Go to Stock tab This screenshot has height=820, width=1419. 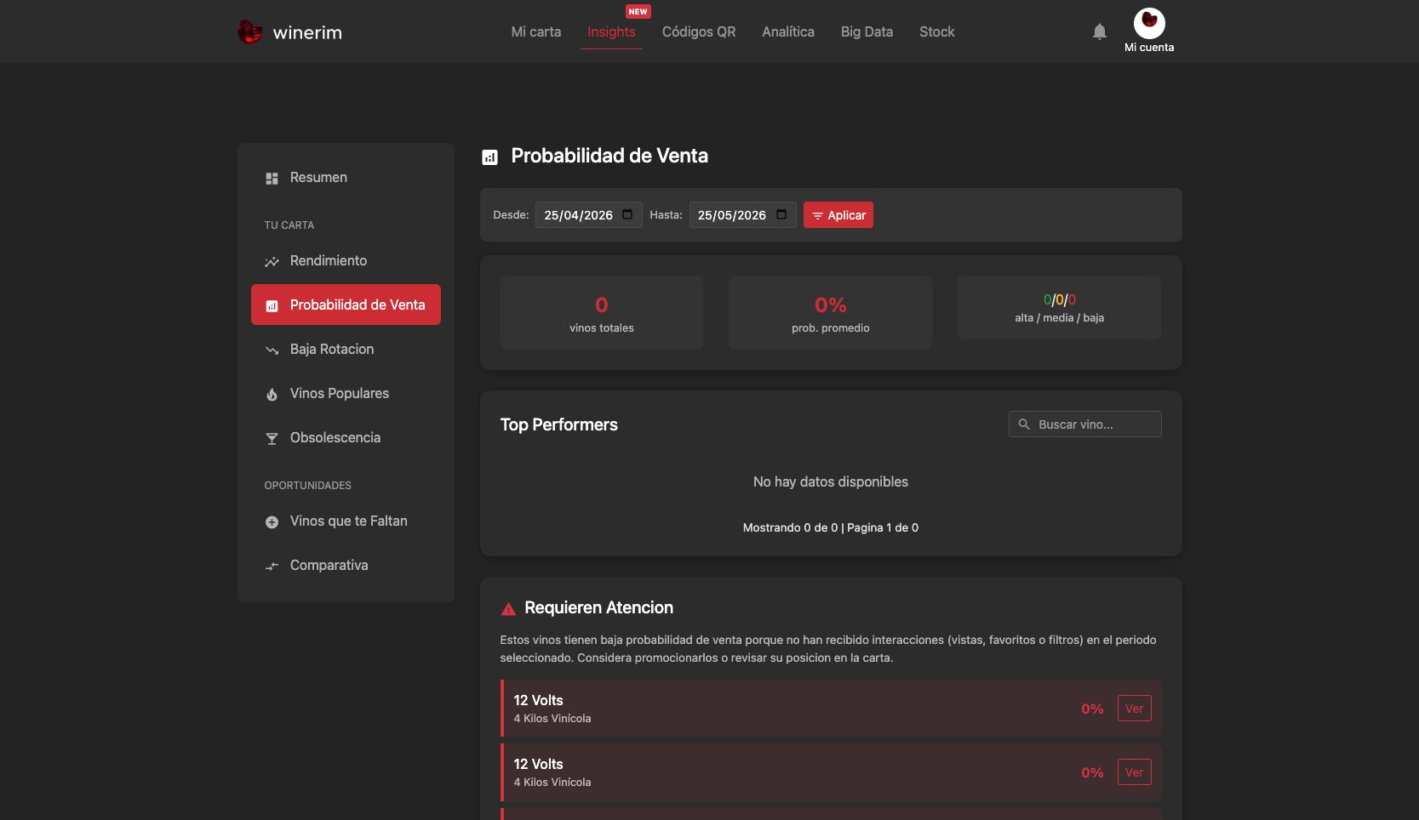tap(936, 31)
